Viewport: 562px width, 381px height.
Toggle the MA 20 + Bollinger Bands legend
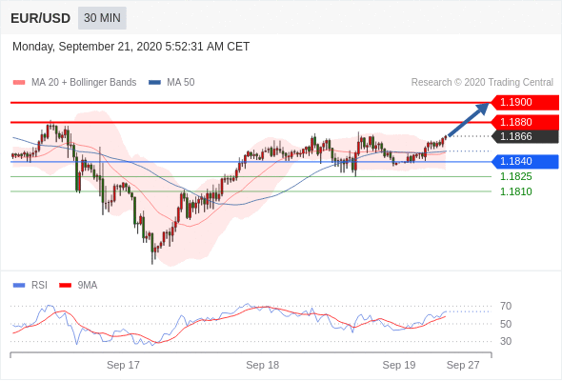coord(74,83)
